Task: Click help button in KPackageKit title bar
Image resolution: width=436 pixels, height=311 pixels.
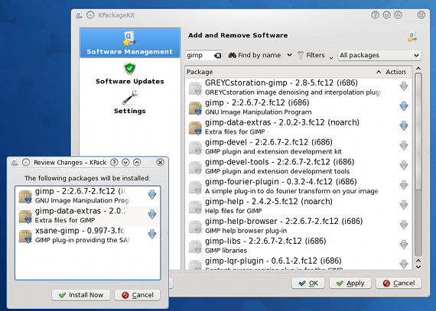Action: (x=375, y=15)
